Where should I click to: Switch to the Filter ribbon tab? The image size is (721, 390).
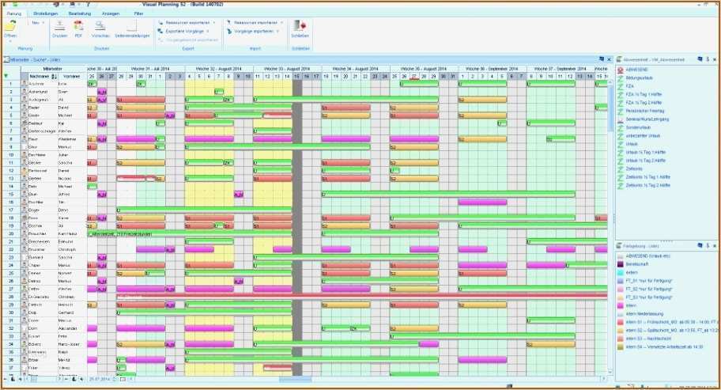(x=138, y=13)
